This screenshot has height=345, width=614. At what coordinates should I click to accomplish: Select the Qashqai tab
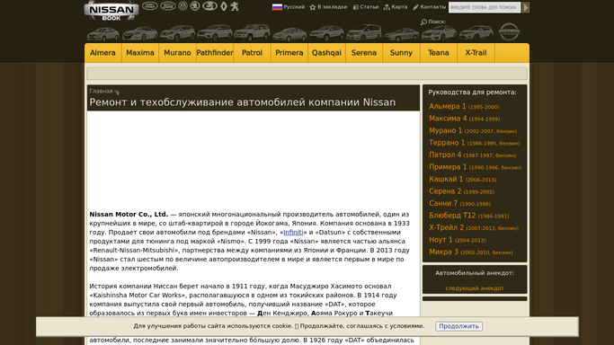pos(326,53)
